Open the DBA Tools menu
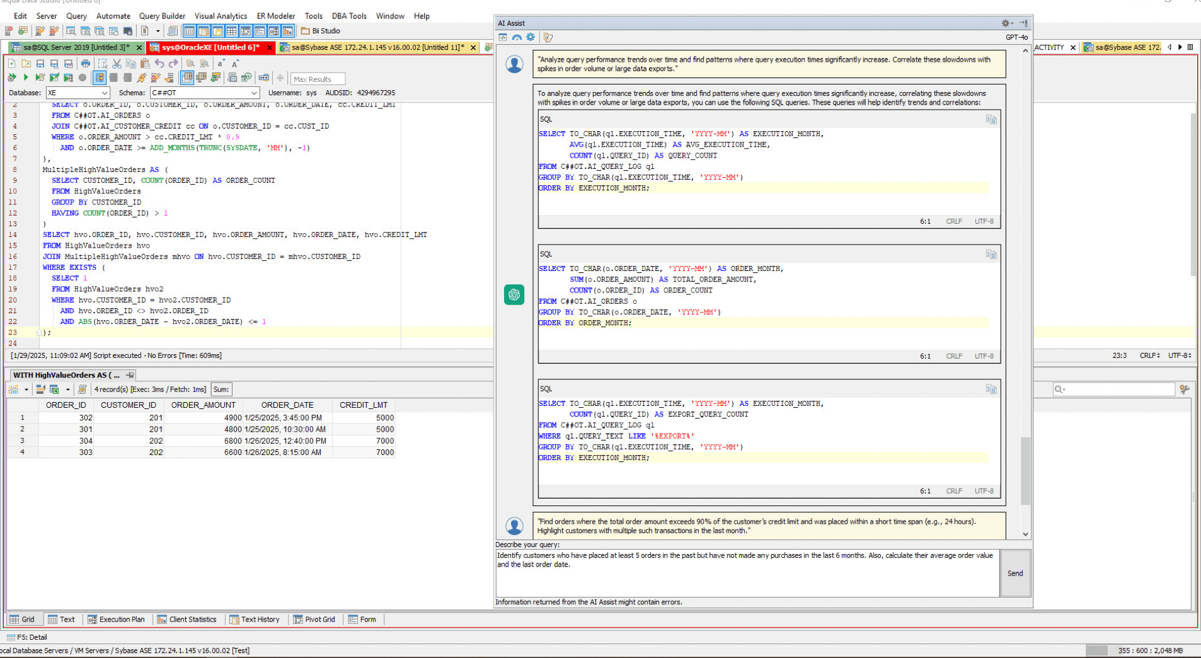The height and width of the screenshot is (658, 1201). (x=349, y=16)
